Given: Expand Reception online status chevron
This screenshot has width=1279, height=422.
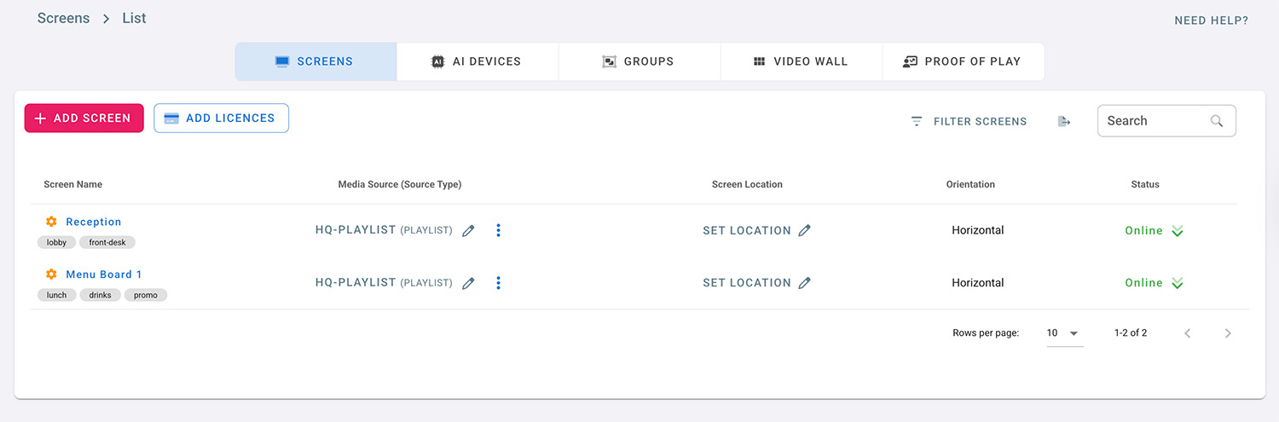Looking at the screenshot, I should tap(1178, 231).
